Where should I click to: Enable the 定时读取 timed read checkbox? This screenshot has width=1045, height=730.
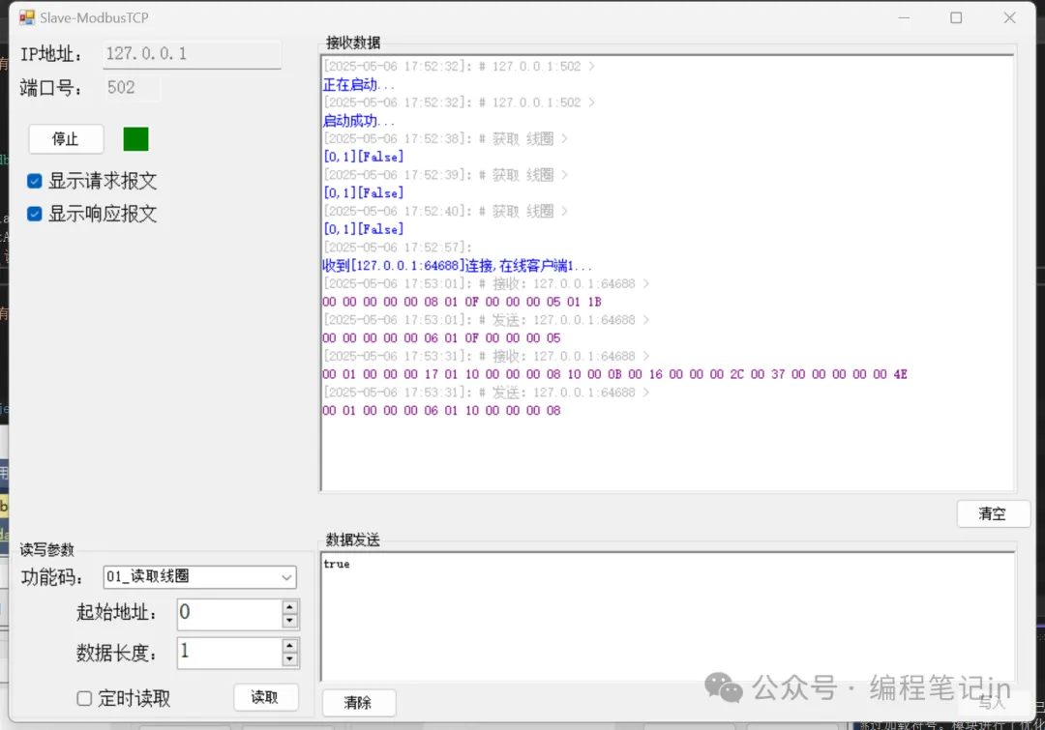coord(84,698)
